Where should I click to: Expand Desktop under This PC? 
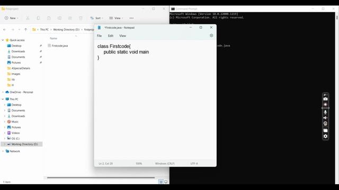(5, 104)
